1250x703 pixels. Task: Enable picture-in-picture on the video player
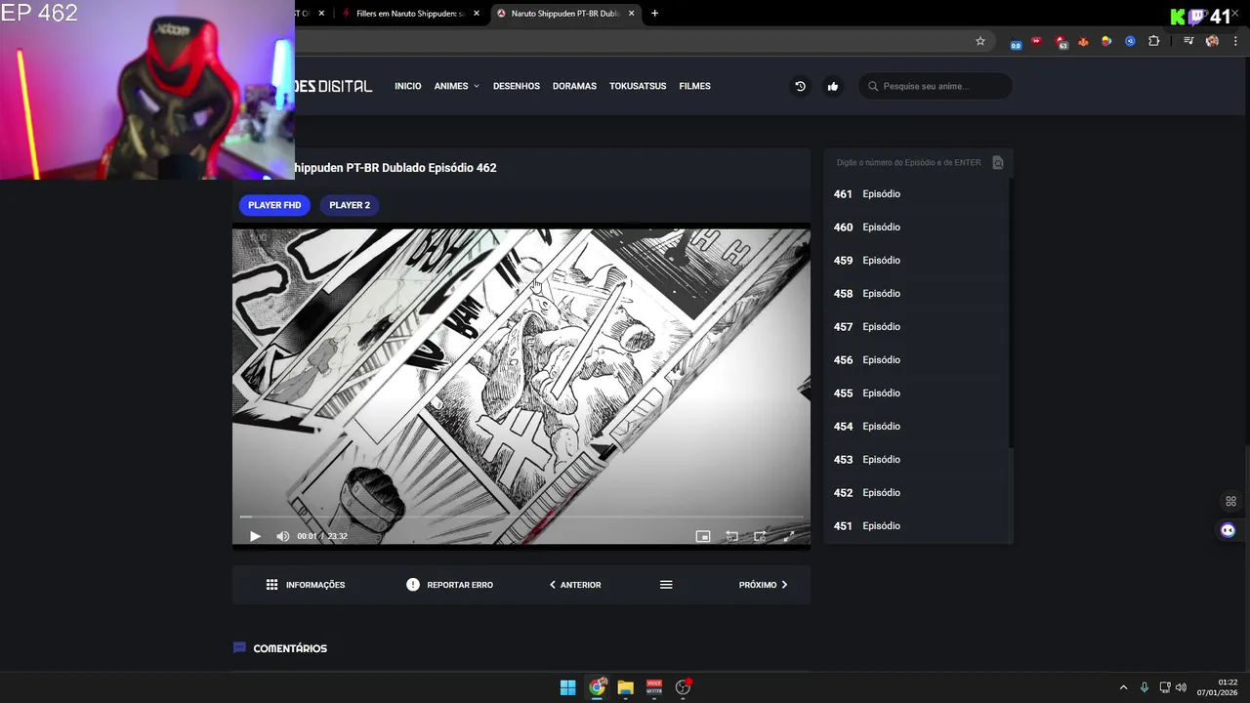tap(702, 536)
